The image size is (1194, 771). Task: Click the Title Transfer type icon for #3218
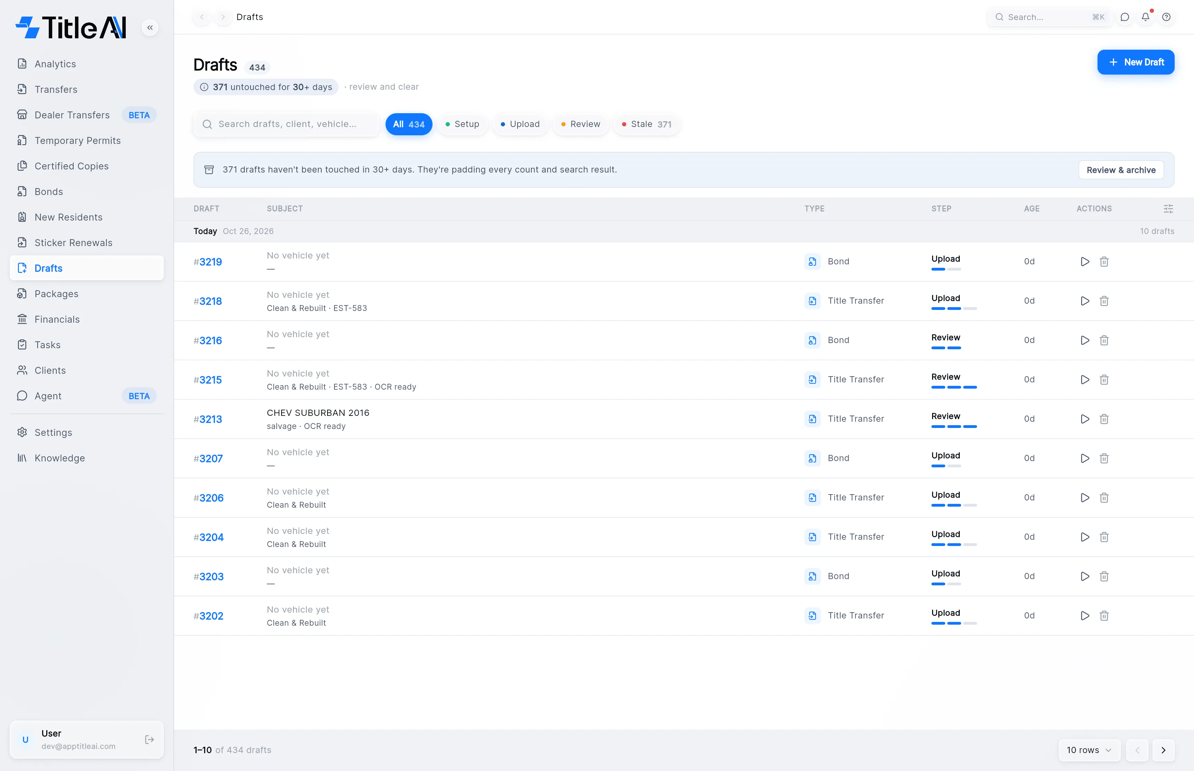[x=812, y=301]
